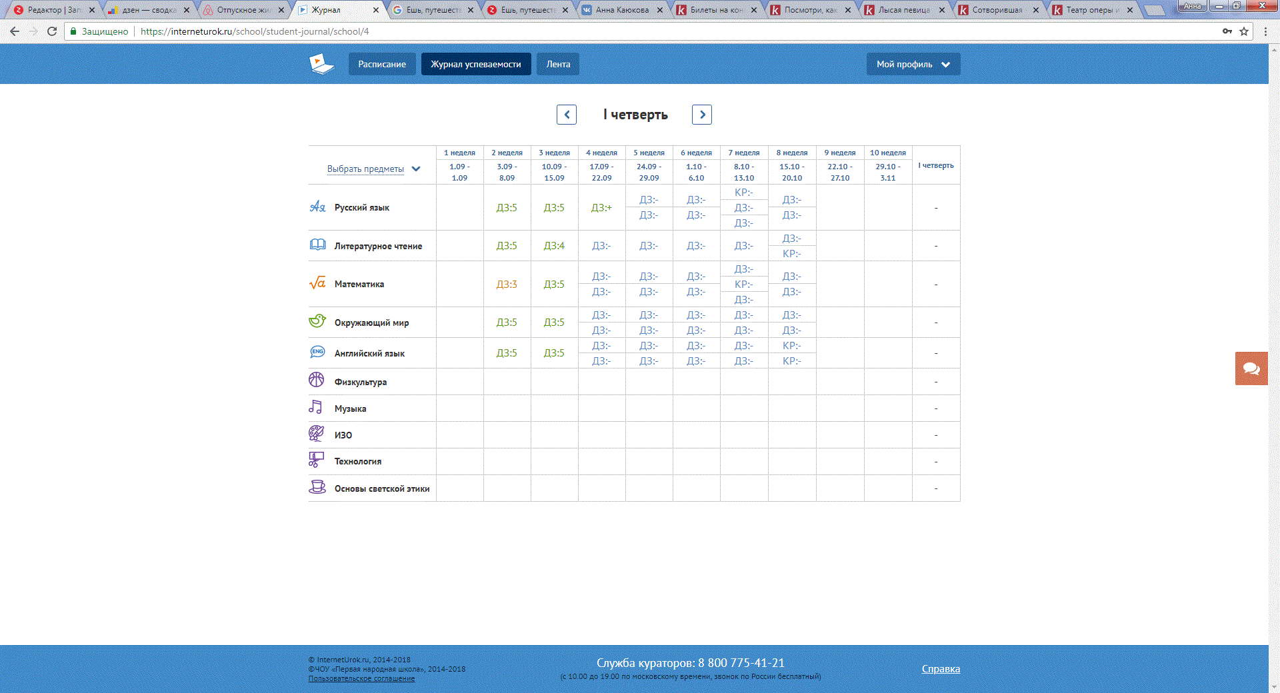Click secure lock icon in address bar

pyautogui.click(x=74, y=31)
